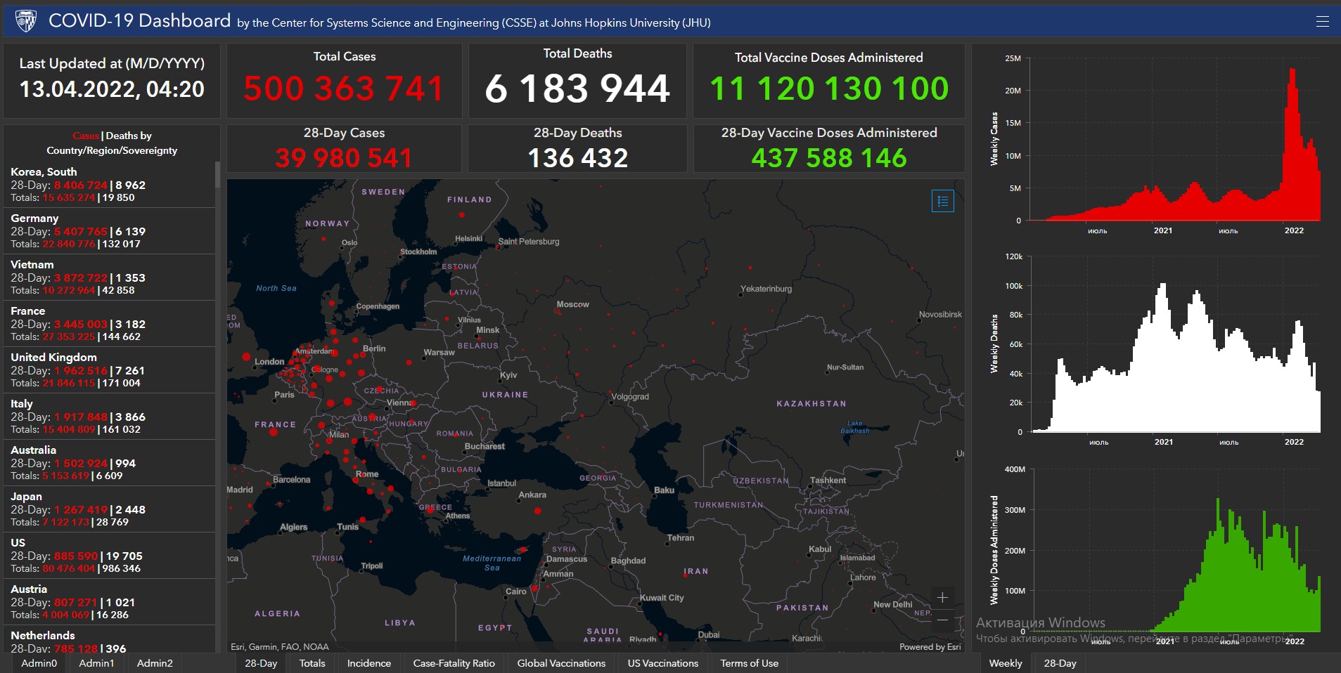Click the JHU shield logo
This screenshot has height=673, width=1341.
[26, 21]
